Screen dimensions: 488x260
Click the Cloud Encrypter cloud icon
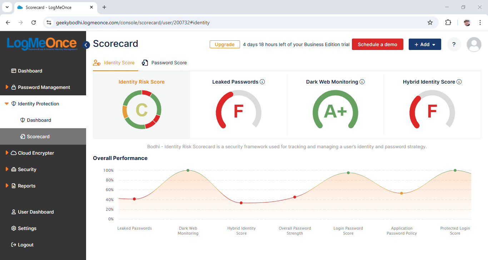coord(14,153)
